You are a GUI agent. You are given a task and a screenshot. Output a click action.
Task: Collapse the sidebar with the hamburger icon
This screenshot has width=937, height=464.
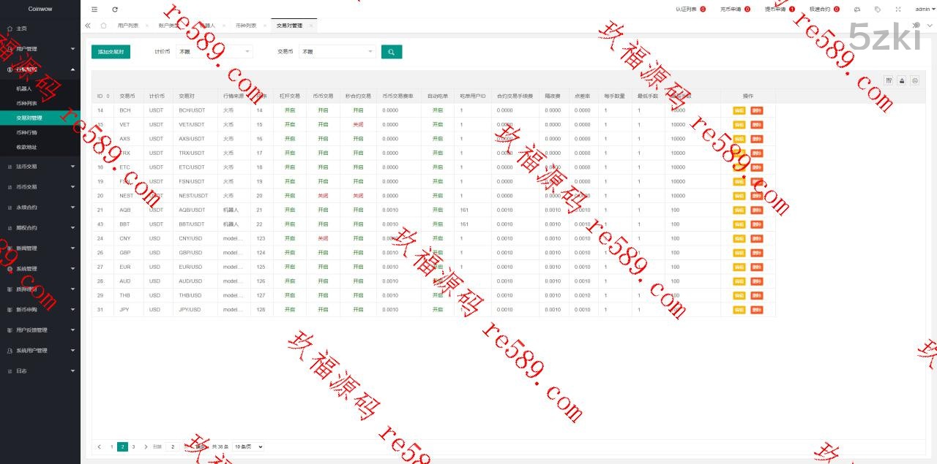click(x=94, y=9)
